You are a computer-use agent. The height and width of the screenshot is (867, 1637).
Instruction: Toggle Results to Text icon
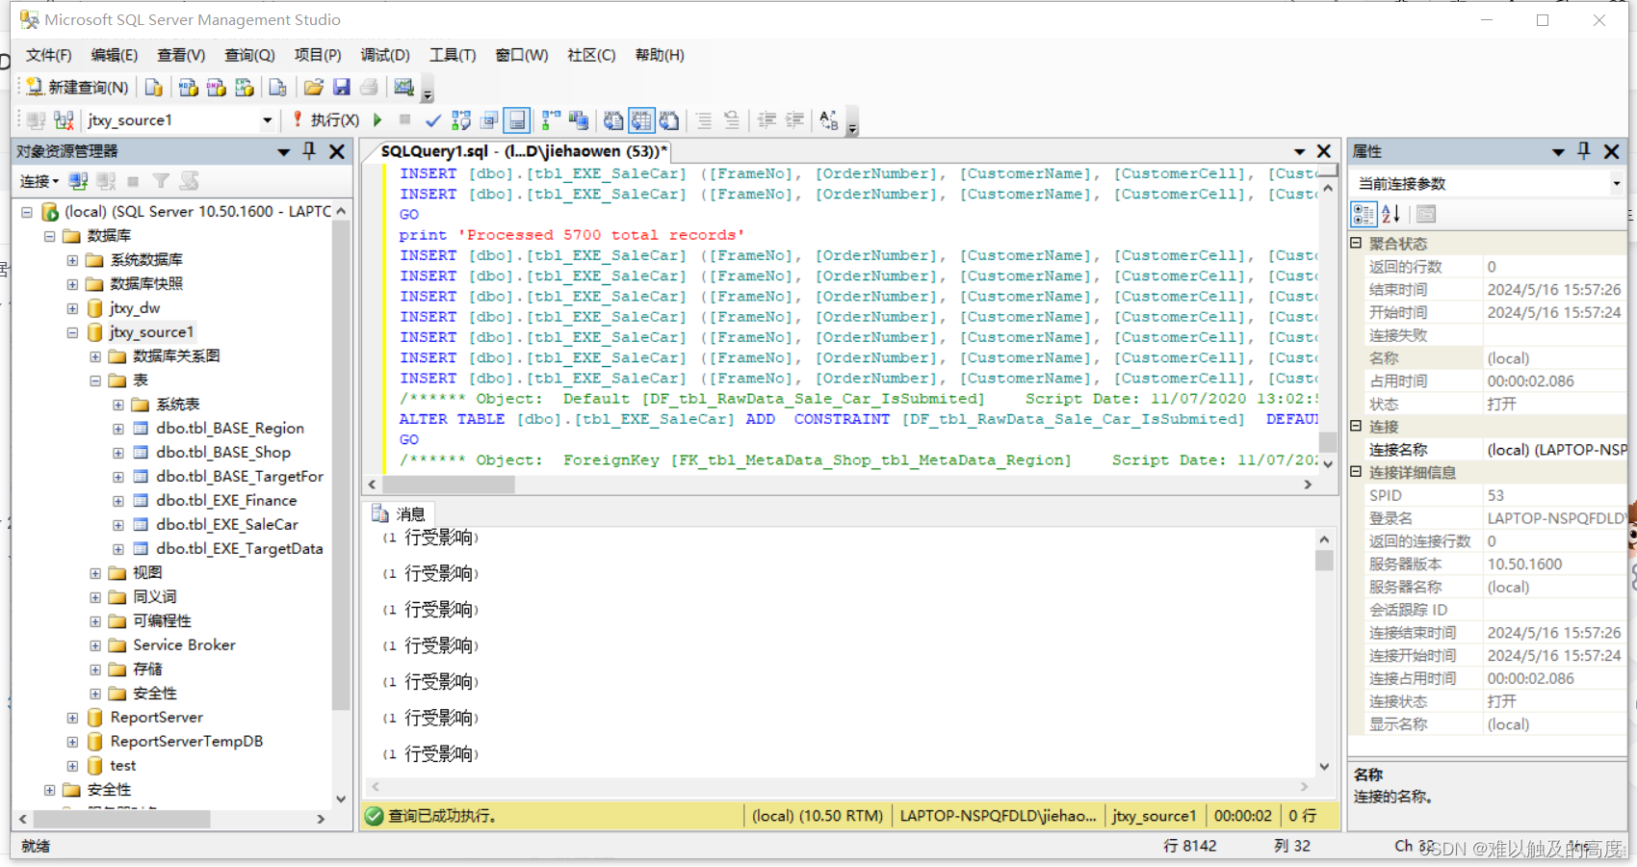pos(613,120)
